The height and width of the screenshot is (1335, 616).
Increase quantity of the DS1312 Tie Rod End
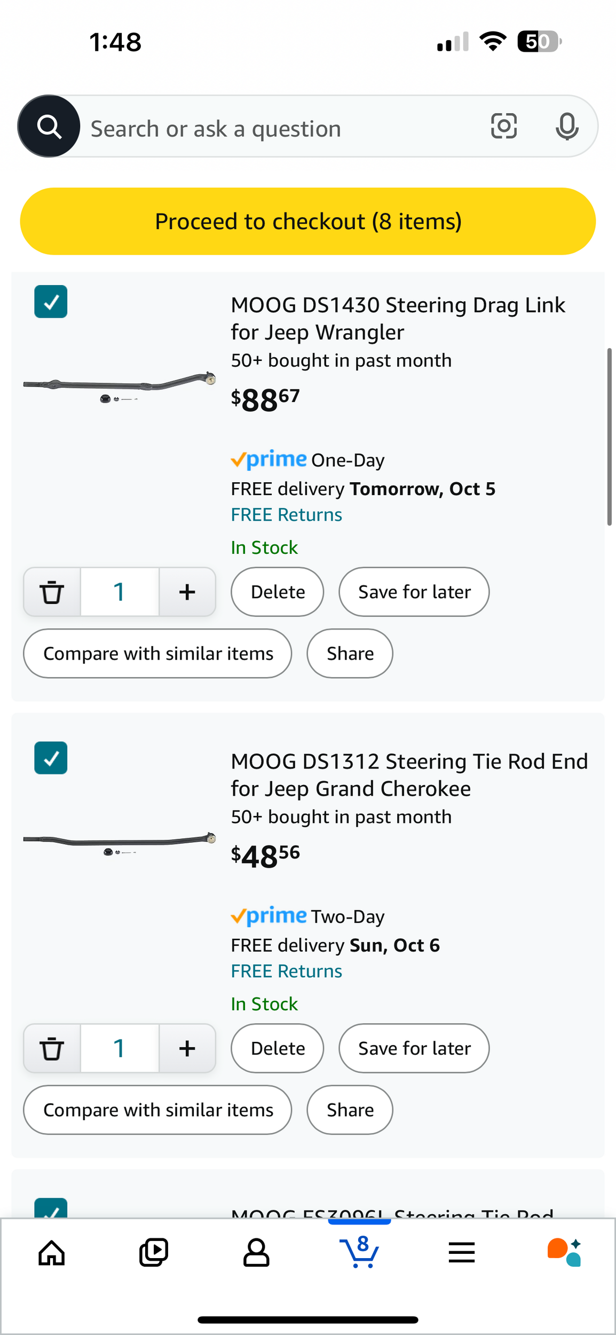[187, 1048]
